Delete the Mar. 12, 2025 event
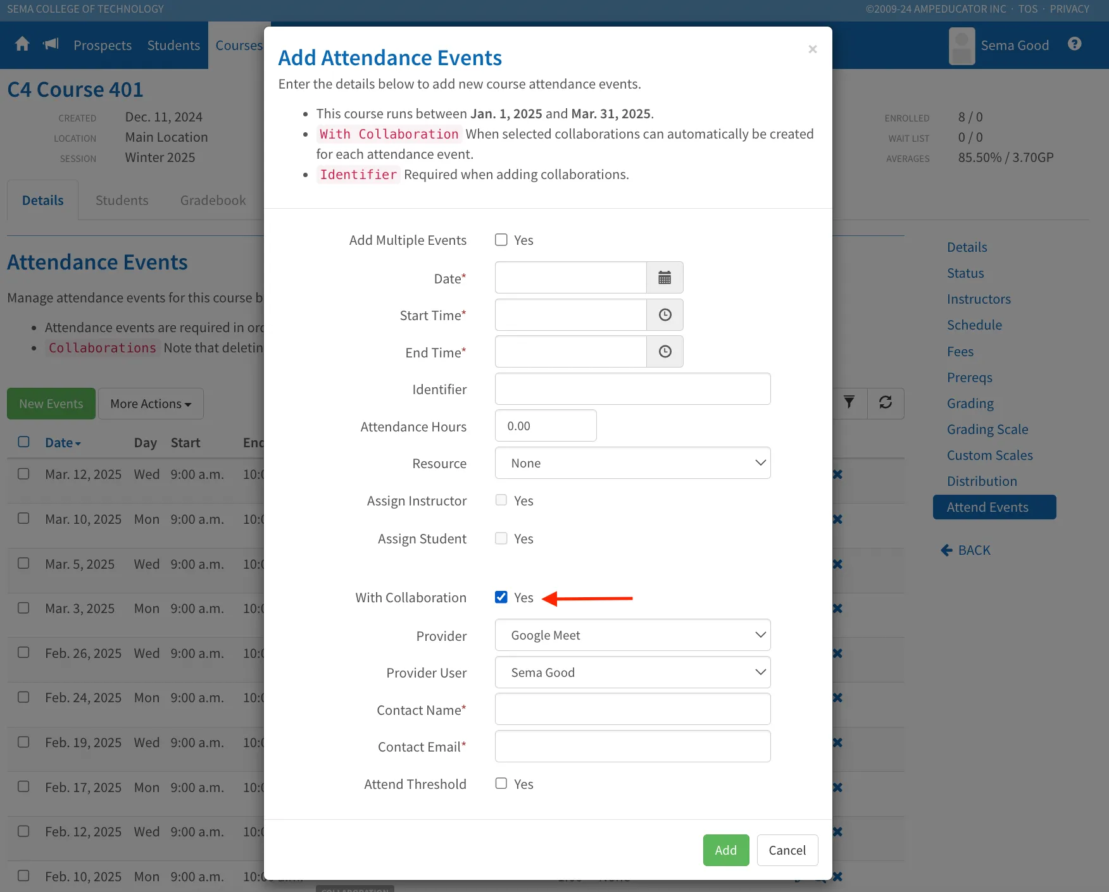The height and width of the screenshot is (892, 1109). click(837, 474)
